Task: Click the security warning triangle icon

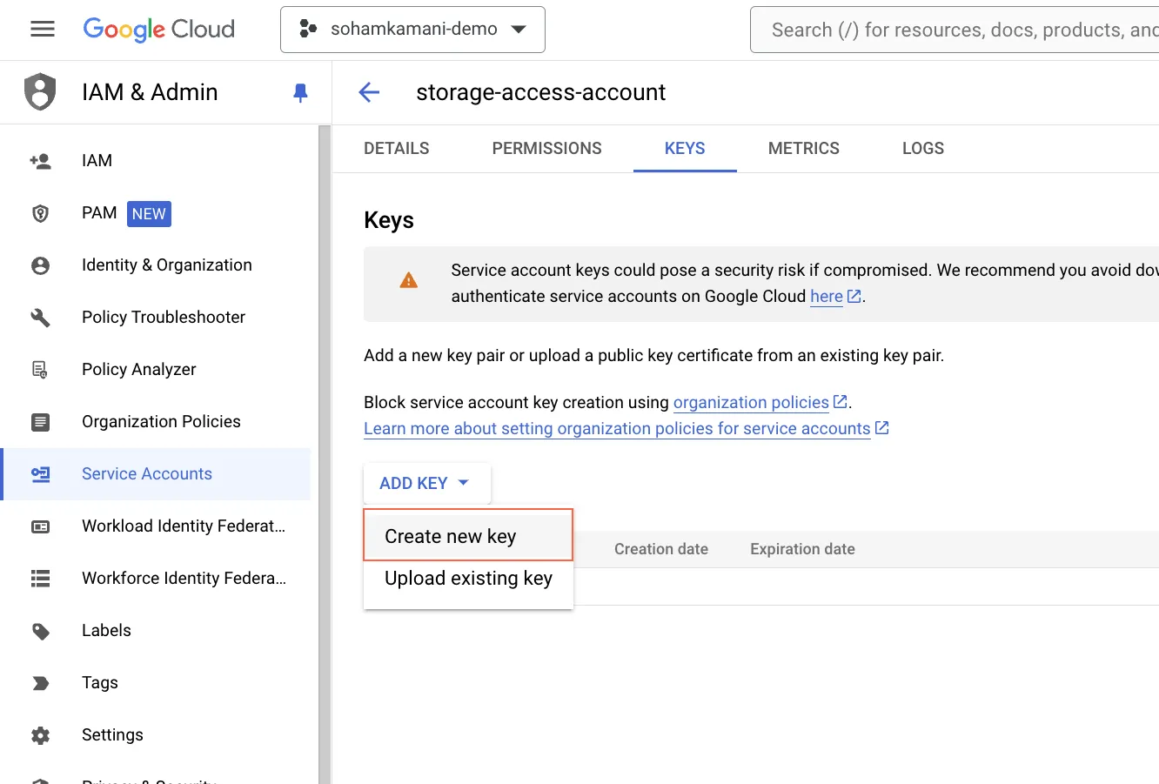Action: (x=408, y=280)
